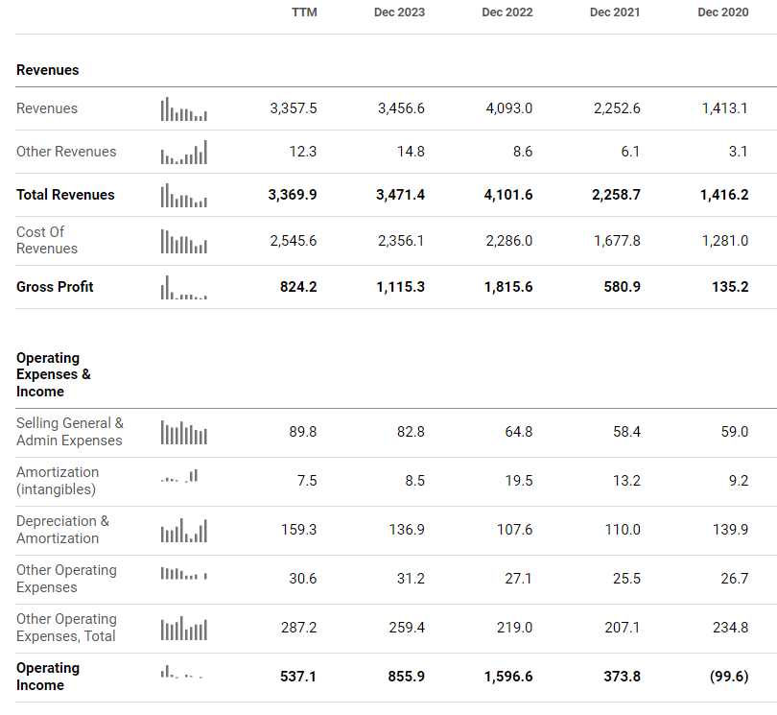The height and width of the screenshot is (715, 777).
Task: Select the Dec 2023 column header
Action: [399, 12]
